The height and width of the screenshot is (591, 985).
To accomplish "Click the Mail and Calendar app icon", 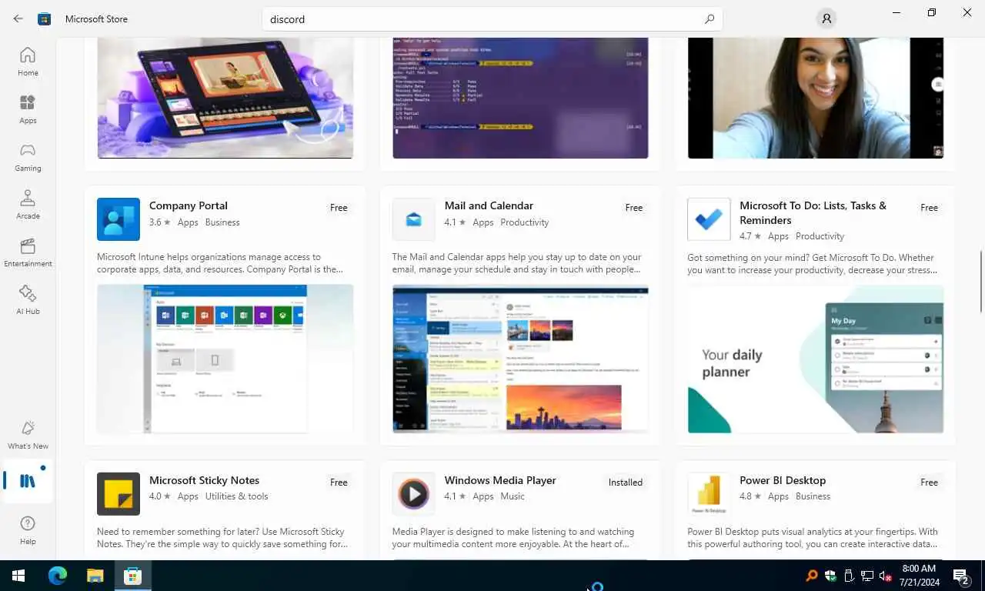I will click(x=413, y=219).
